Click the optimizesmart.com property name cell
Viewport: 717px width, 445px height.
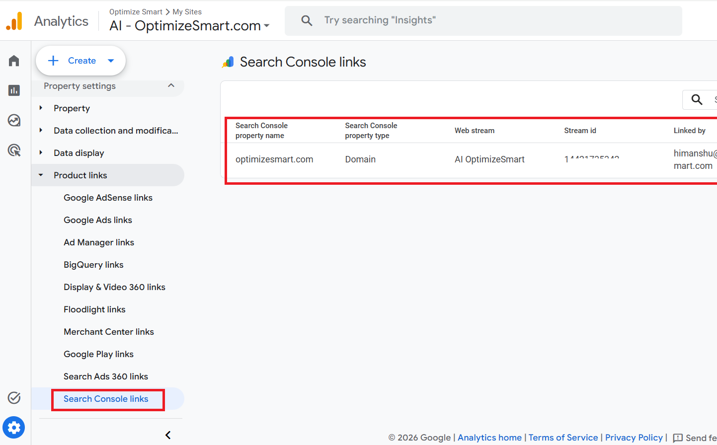coord(274,159)
